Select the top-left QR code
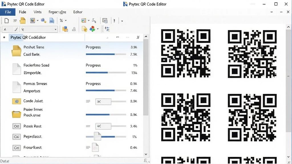 click(186, 53)
